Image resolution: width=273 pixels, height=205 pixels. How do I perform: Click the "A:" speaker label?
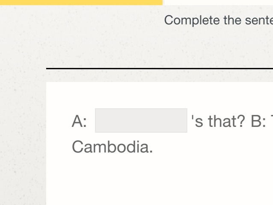(x=79, y=121)
